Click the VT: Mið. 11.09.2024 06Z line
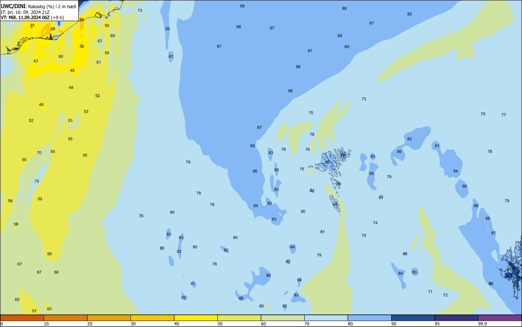 [32, 18]
